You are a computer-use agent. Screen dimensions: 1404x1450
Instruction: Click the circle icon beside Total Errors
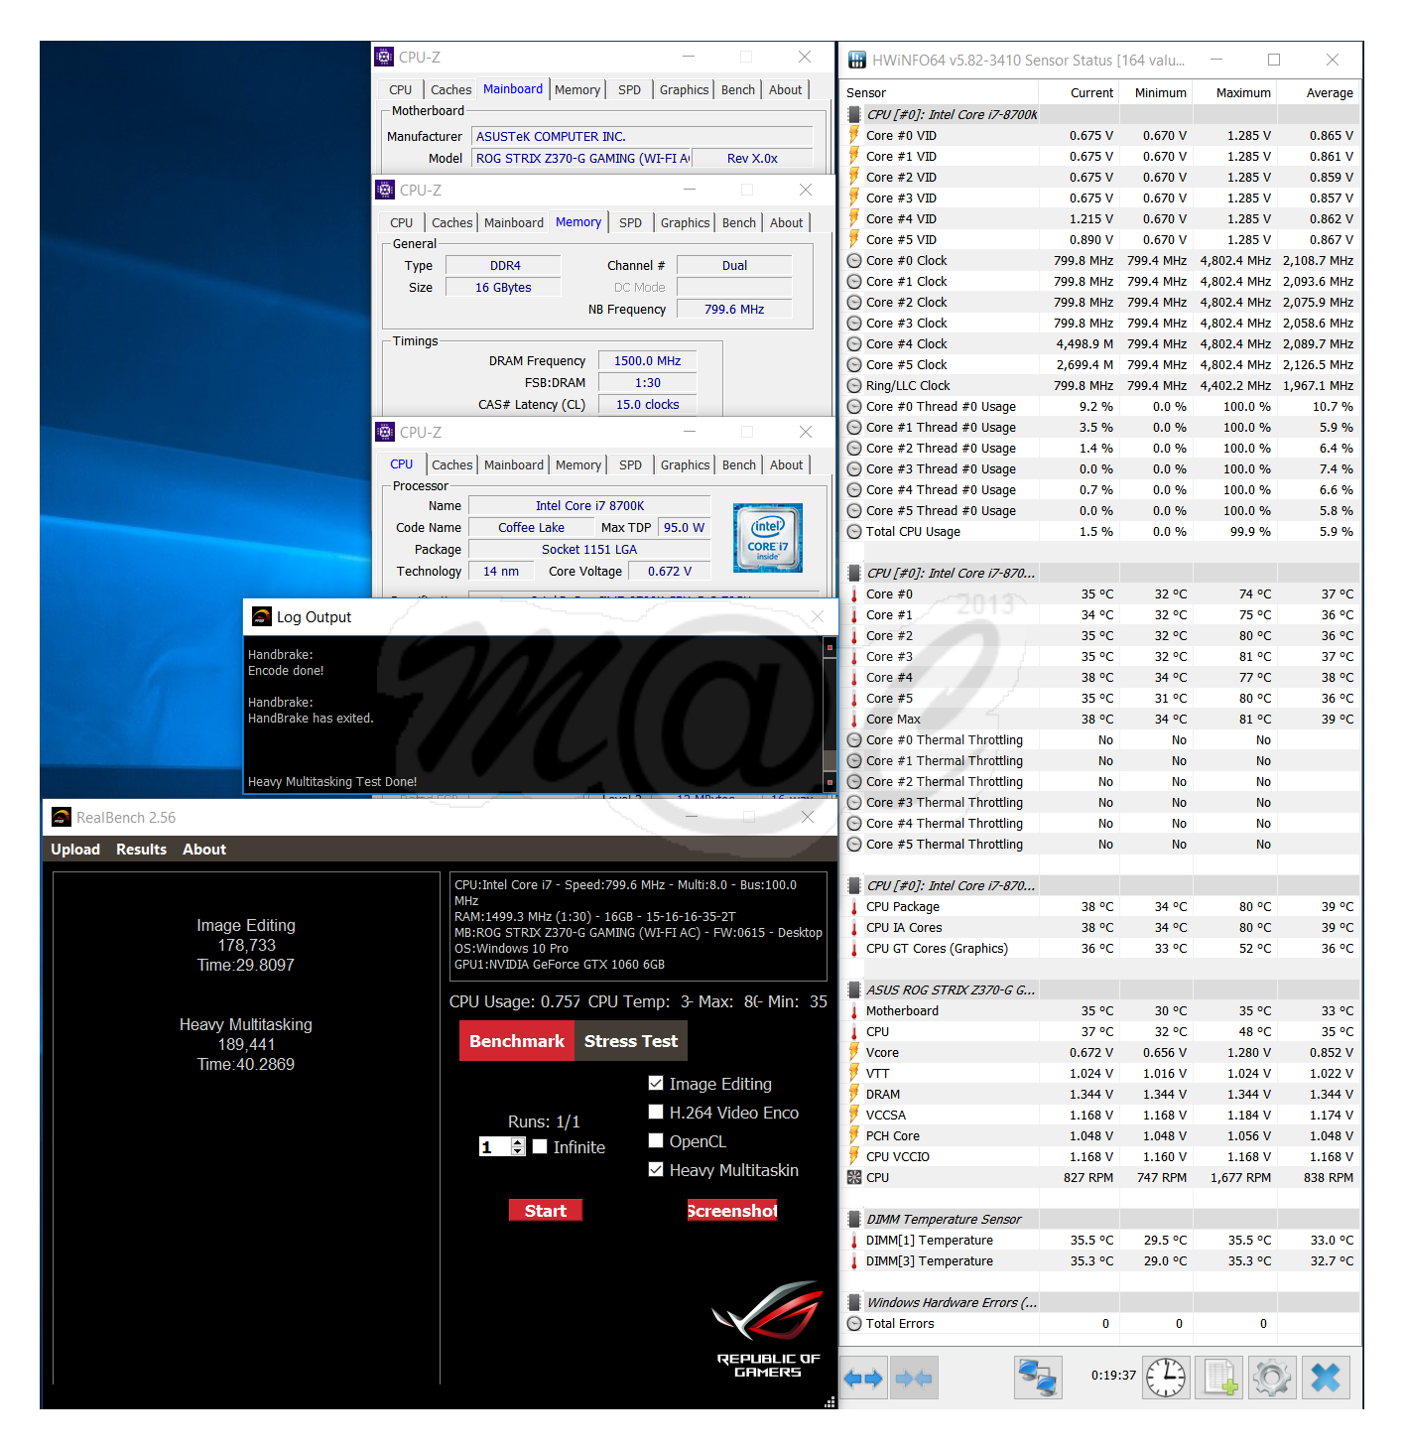coord(854,1323)
